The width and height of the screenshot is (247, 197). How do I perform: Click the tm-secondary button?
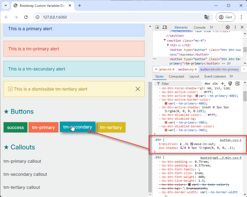(x=77, y=127)
